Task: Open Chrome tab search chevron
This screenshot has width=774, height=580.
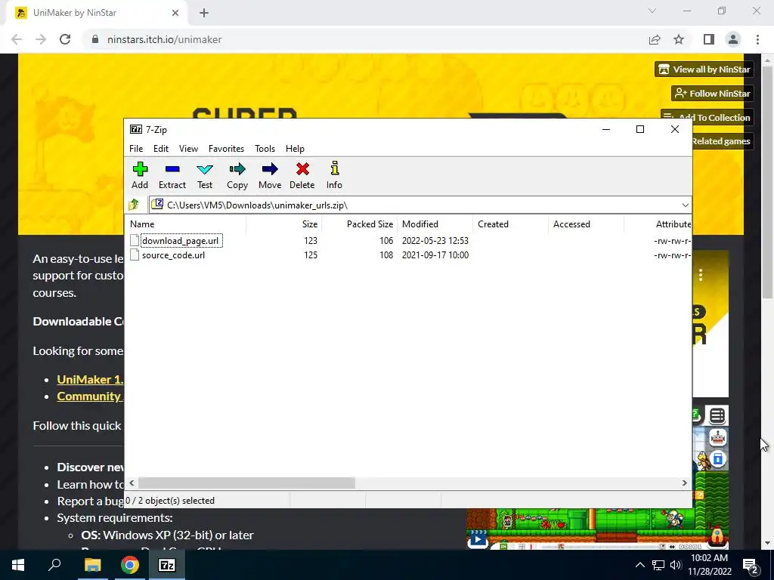Action: pyautogui.click(x=652, y=11)
